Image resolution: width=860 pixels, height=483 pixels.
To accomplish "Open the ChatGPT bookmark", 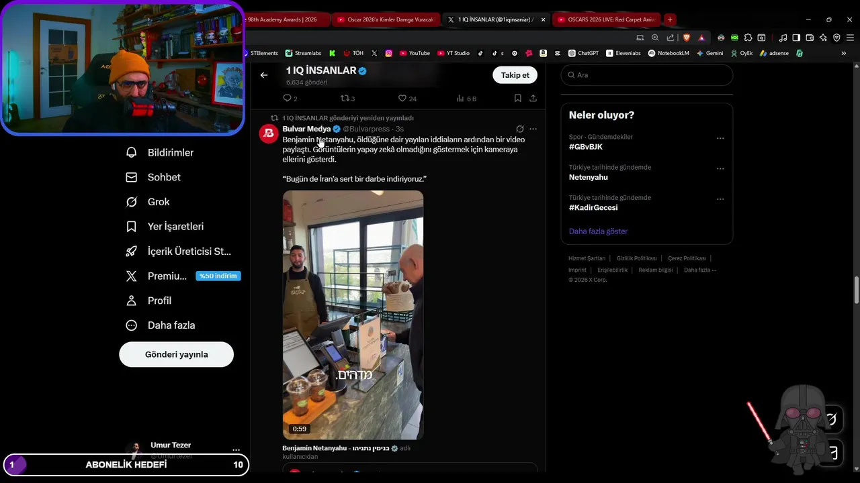I will (x=583, y=53).
